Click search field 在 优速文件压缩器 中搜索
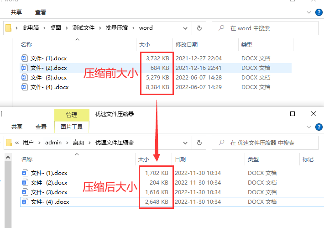The image size is (324, 228). tap(265, 143)
